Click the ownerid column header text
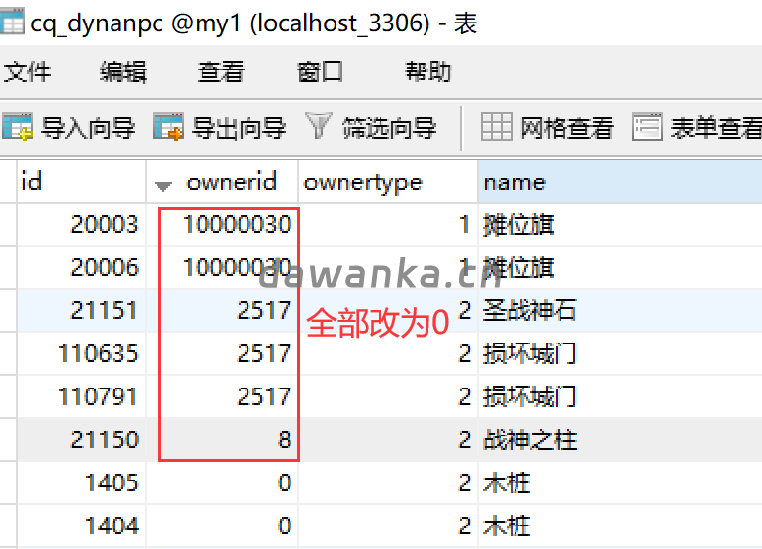 pyautogui.click(x=231, y=182)
